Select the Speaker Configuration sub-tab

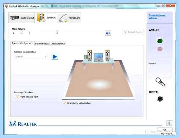(x=22, y=43)
